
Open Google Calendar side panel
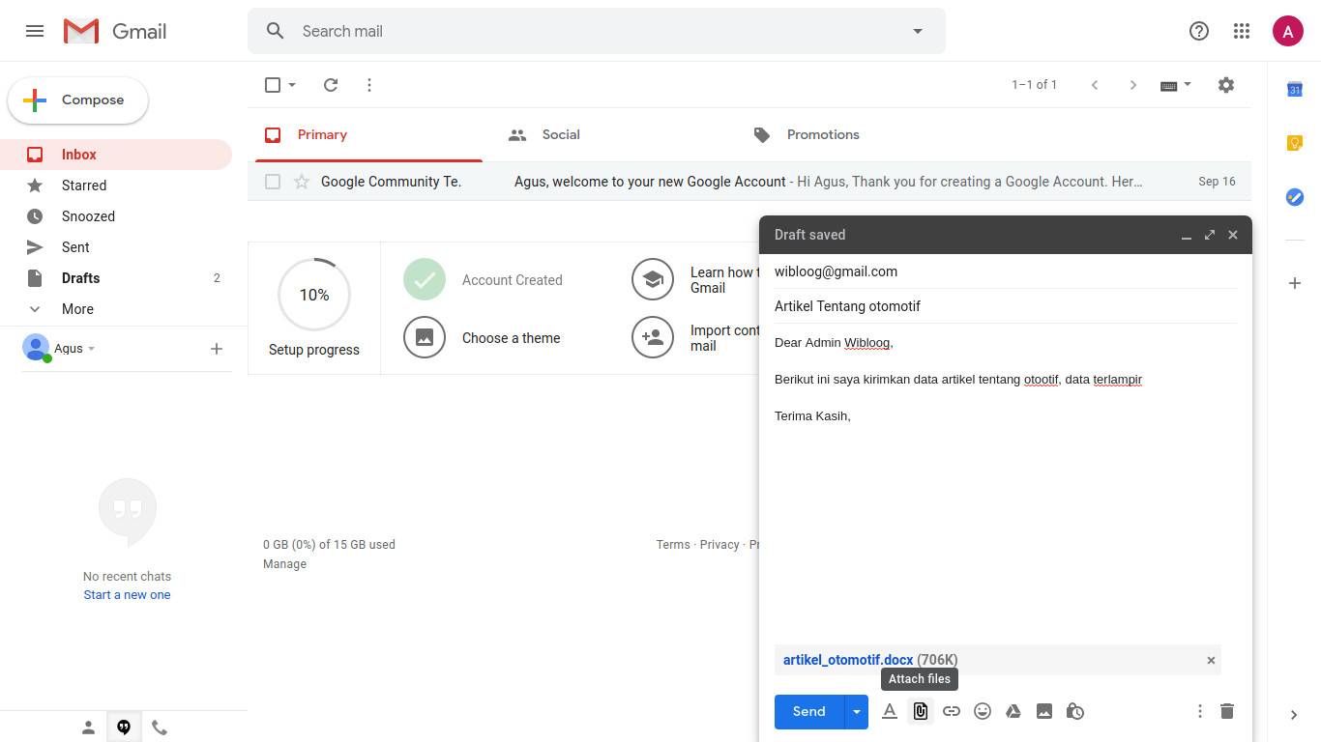1295,89
